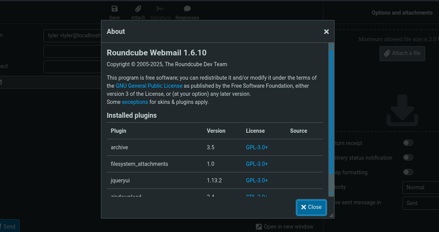
Task: Expand the Save sent message in dropdown
Action: (420, 203)
